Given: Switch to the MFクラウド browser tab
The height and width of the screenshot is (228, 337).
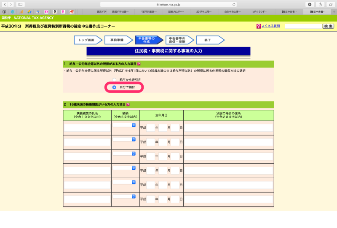Looking at the screenshot, I should point(261,11).
